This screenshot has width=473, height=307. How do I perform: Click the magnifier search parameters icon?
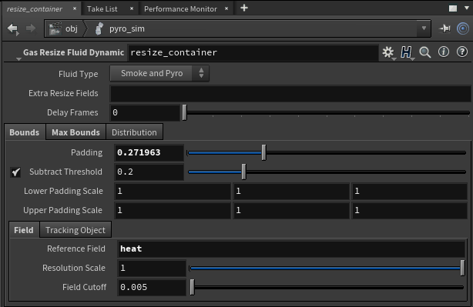point(425,52)
